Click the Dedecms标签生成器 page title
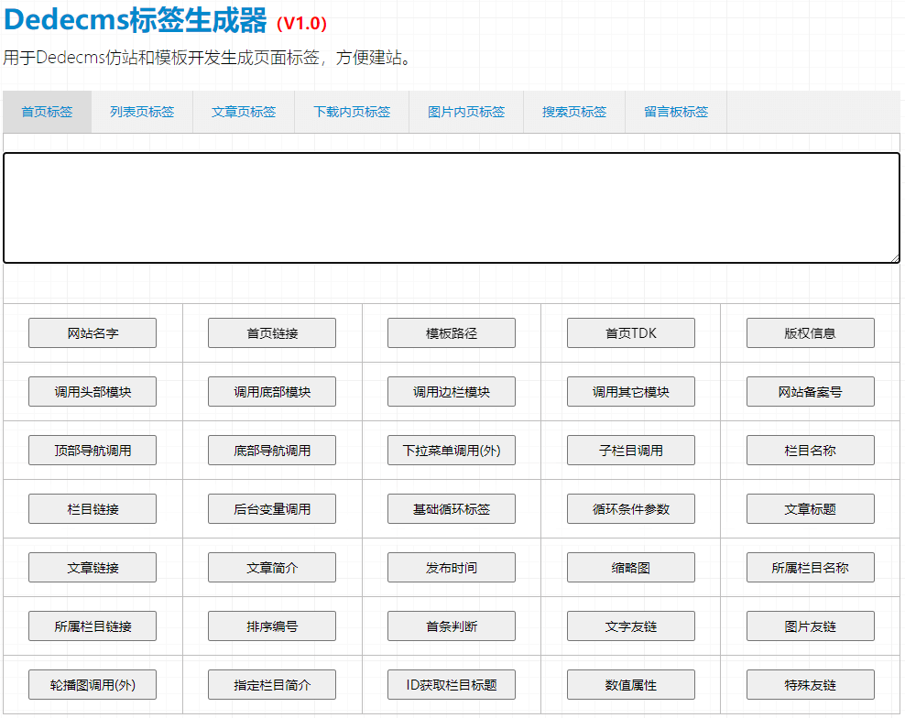 (x=135, y=19)
